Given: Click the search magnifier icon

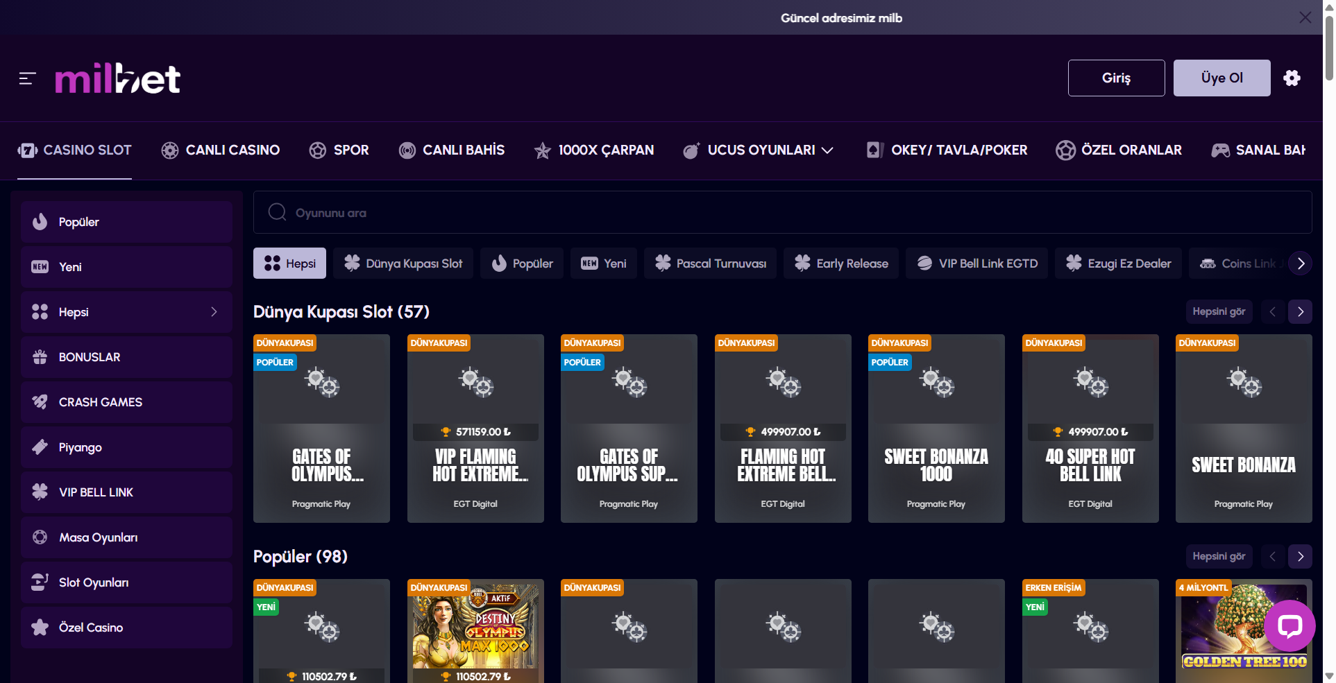Looking at the screenshot, I should 277,212.
